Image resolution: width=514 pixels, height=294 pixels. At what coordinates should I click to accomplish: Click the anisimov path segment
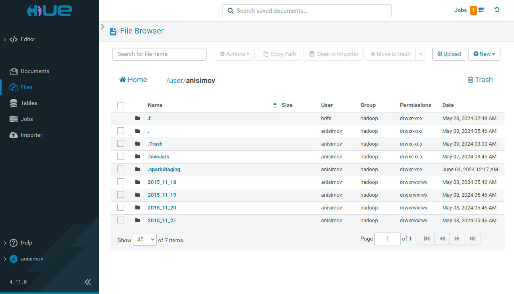(201, 81)
